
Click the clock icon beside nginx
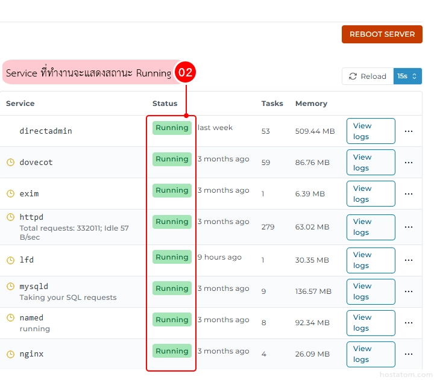10,354
